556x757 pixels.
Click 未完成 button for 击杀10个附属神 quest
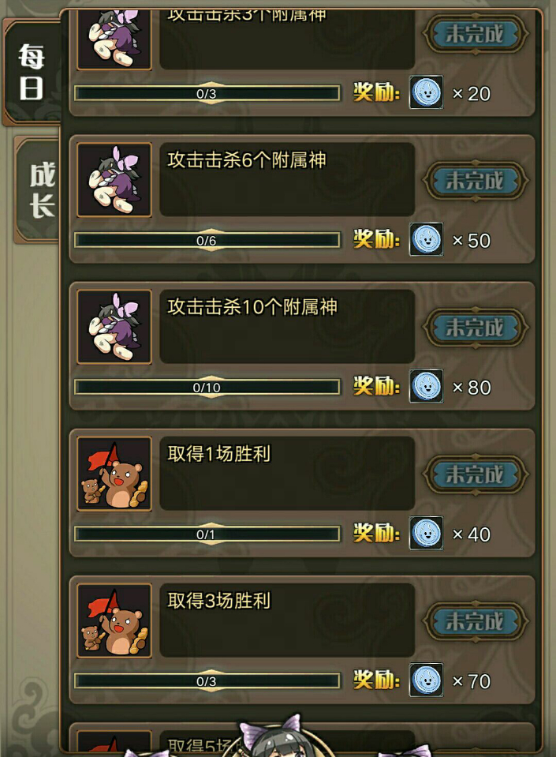(x=475, y=328)
